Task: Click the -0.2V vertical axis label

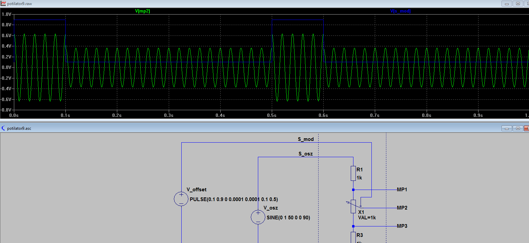Action: [x=6, y=78]
